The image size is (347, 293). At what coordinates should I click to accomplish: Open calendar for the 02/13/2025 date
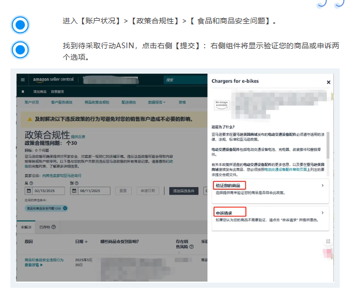29,191
